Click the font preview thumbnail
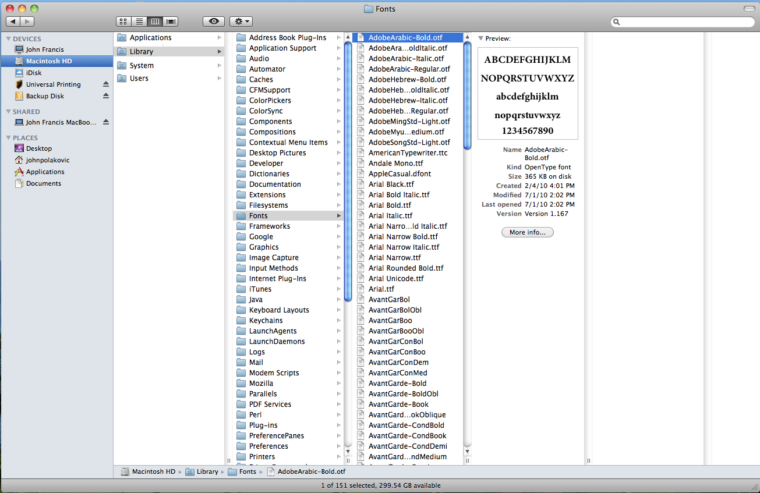This screenshot has width=760, height=493. (x=528, y=94)
